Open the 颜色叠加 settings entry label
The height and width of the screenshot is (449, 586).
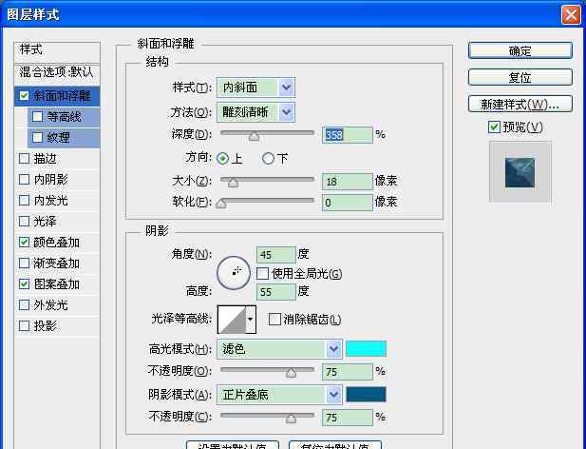point(56,243)
